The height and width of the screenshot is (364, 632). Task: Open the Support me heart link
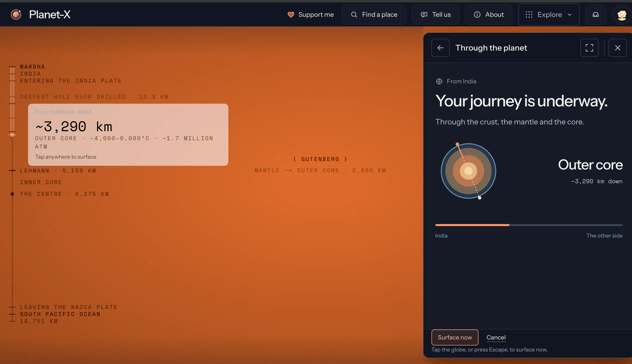click(x=310, y=15)
